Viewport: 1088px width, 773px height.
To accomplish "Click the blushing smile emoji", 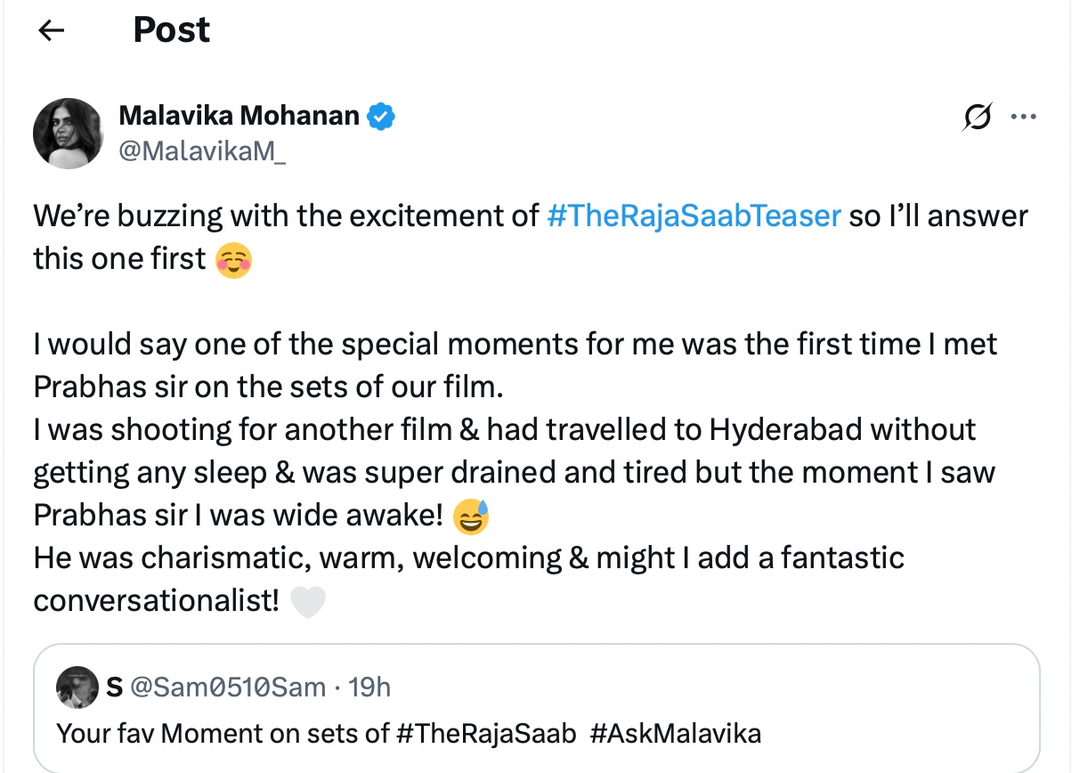I will (x=234, y=260).
